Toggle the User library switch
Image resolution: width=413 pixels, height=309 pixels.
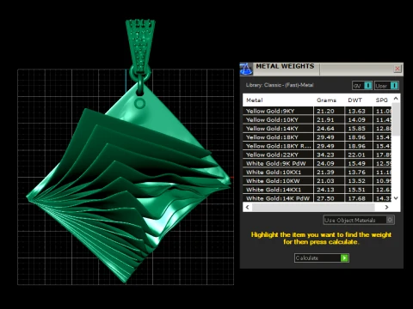(386, 86)
